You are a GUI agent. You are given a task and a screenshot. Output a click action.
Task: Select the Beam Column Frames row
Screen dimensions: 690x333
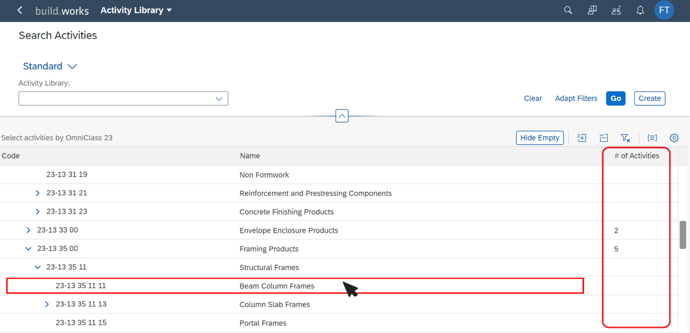295,286
